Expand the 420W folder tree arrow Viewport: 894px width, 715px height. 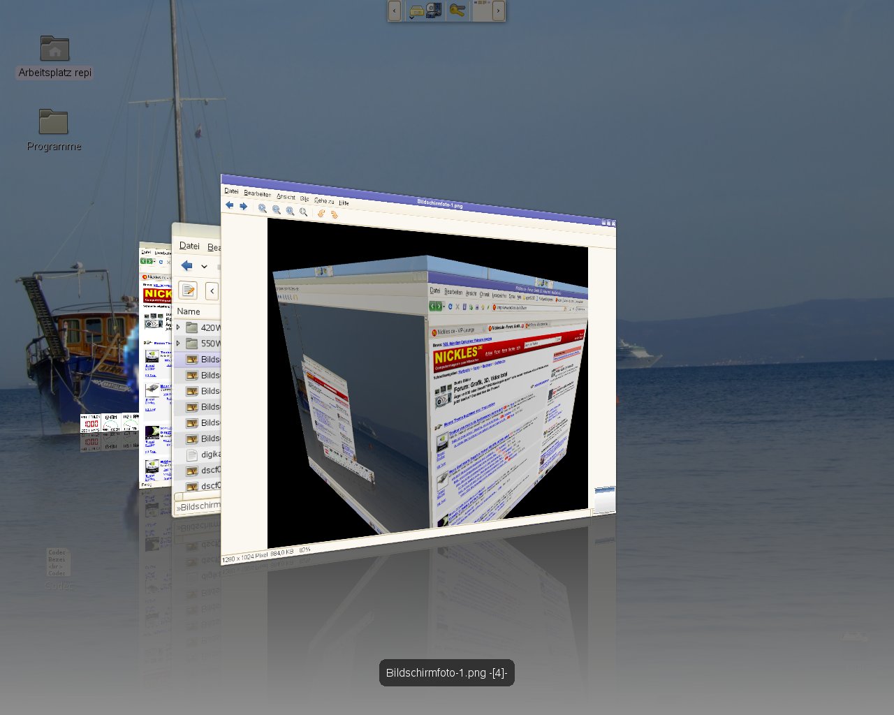178,327
